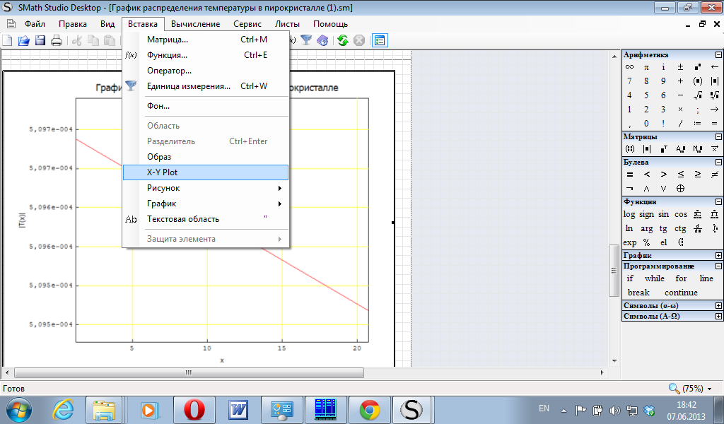Click the not-equal Boolean operator
This screenshot has width=724, height=424.
[715, 174]
